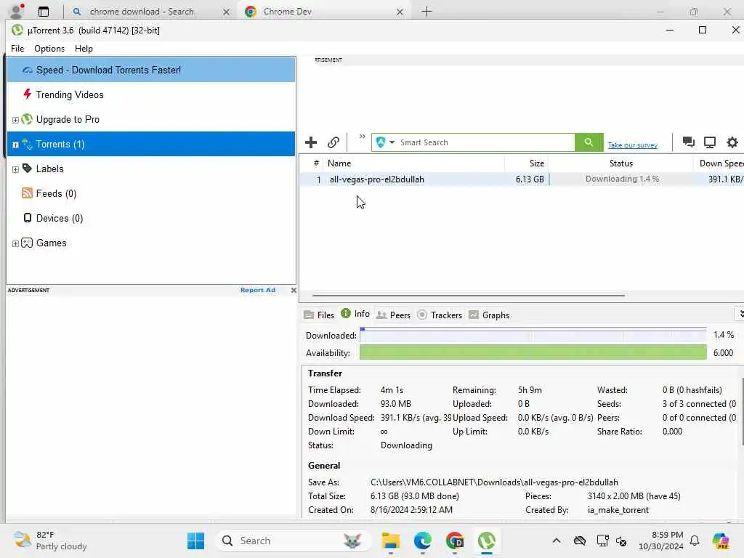This screenshot has width=744, height=558.
Task: Expand the Labels tree node
Action: (x=15, y=169)
